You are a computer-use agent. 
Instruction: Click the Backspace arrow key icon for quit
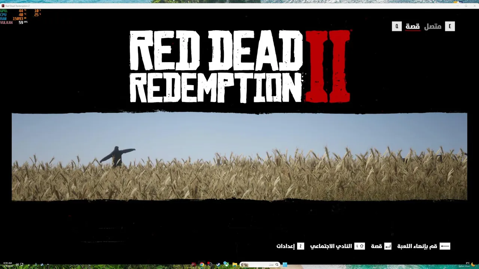[x=445, y=246]
